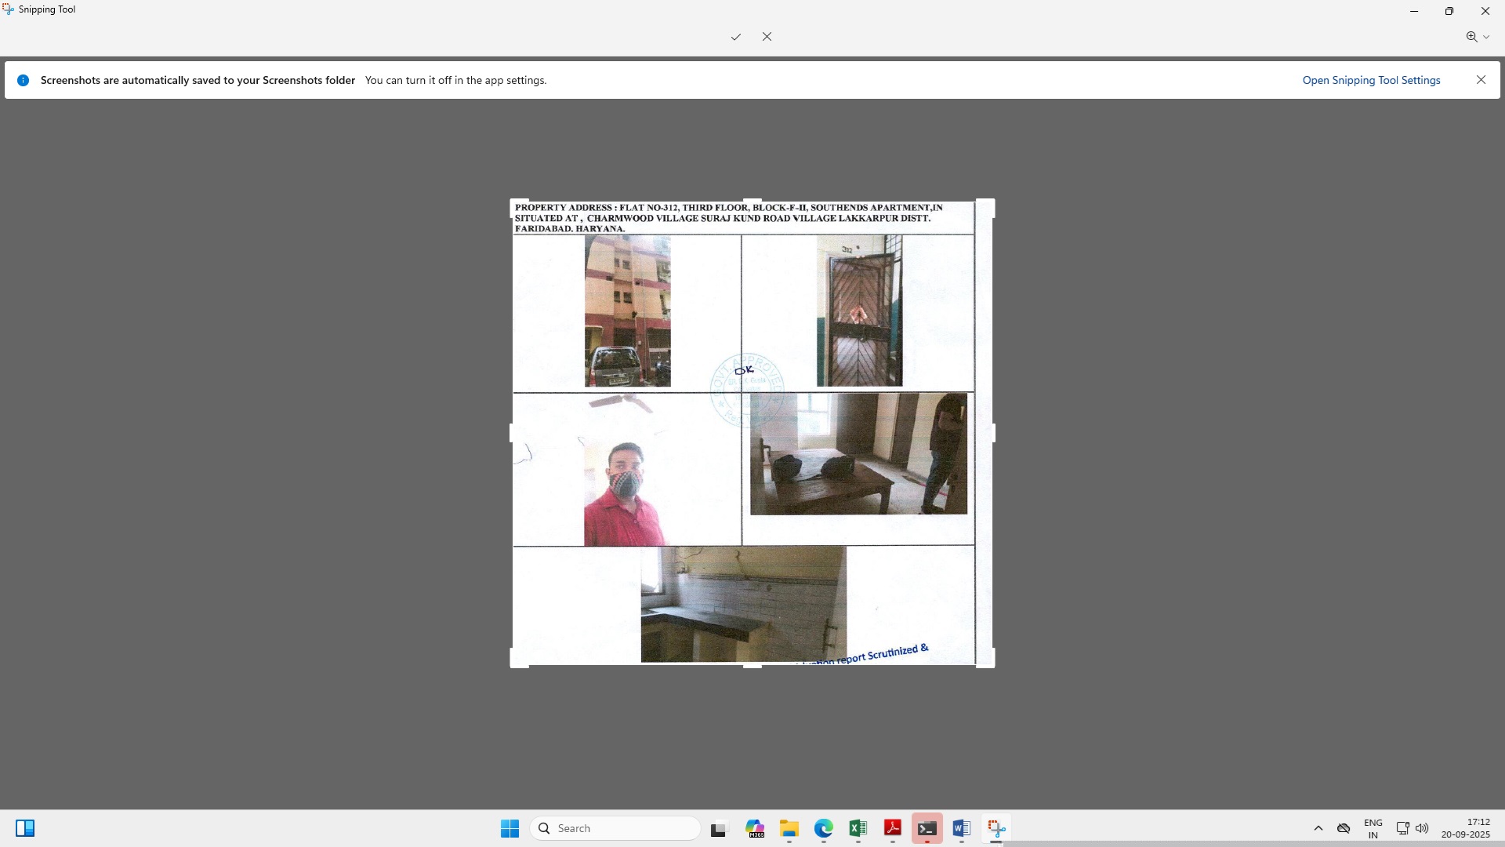Dismiss the screenshots saved notification banner
1505x847 pixels.
pos(1481,80)
